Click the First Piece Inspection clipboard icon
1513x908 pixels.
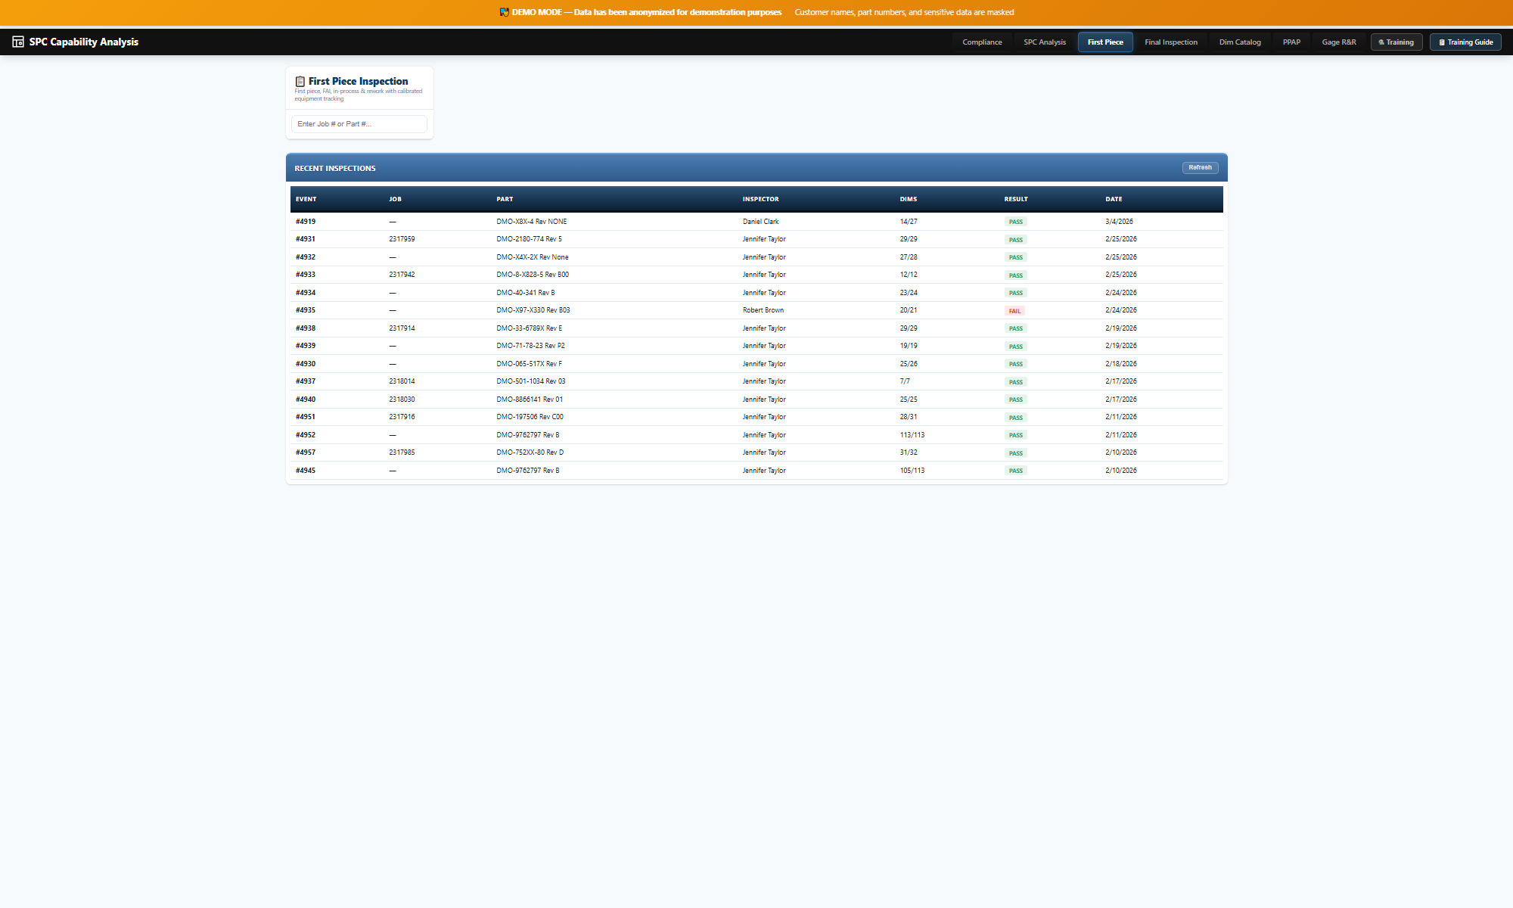[x=300, y=81]
